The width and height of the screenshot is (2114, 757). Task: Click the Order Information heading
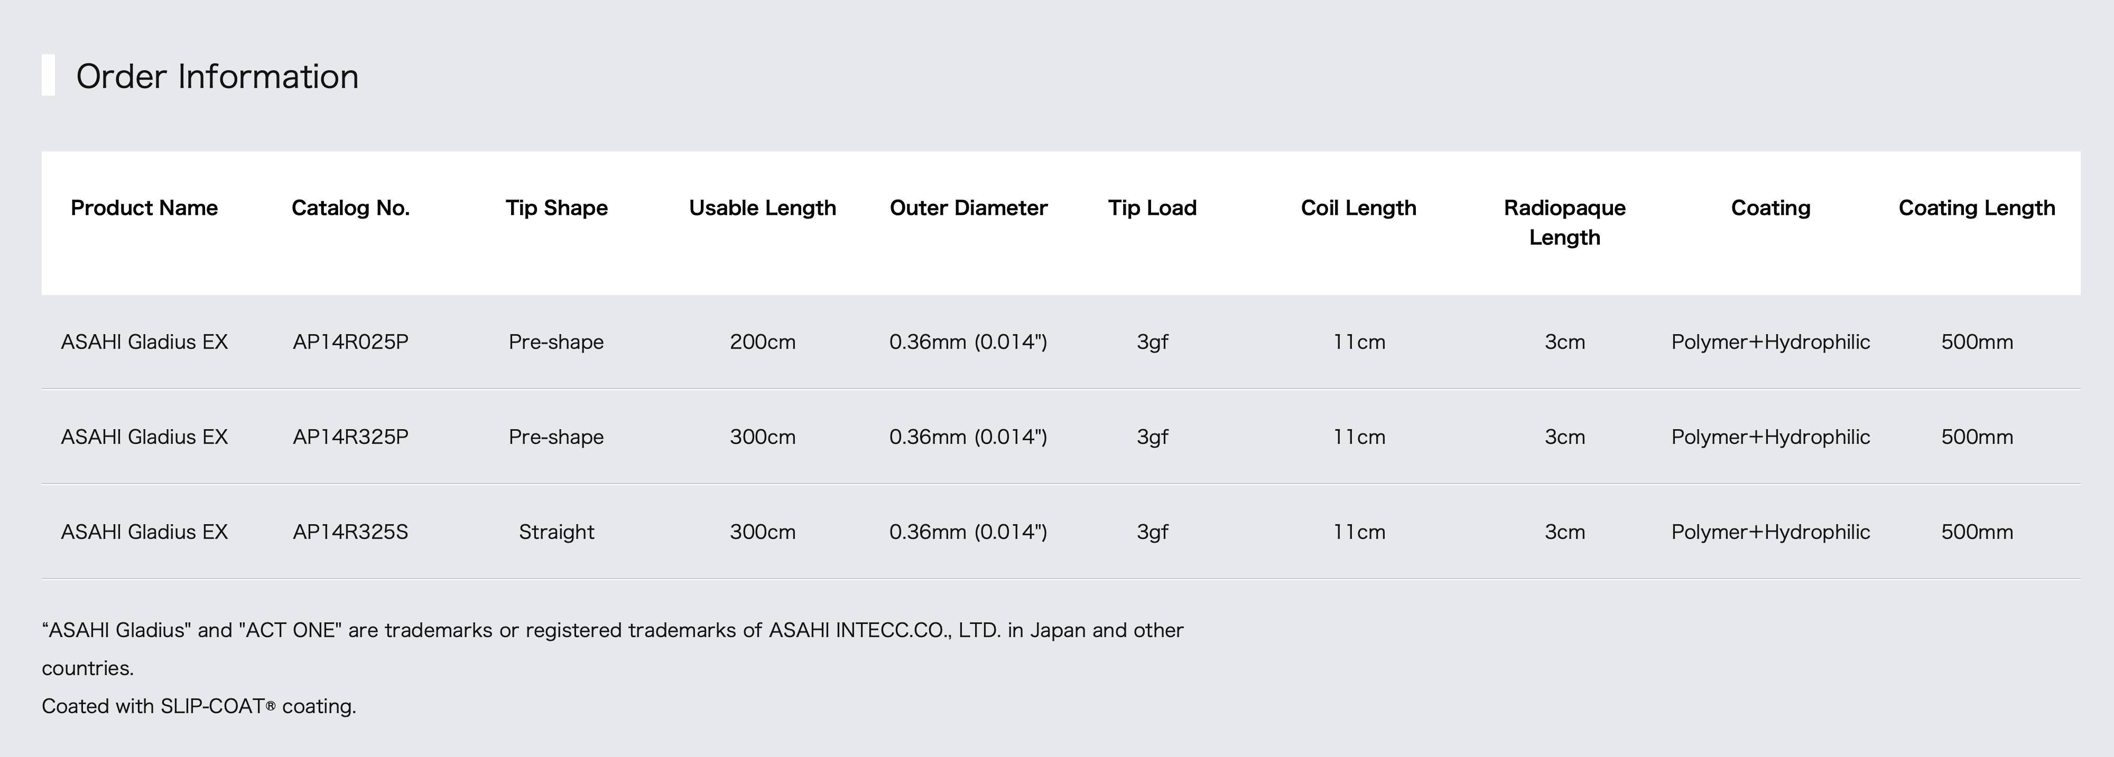point(217,76)
